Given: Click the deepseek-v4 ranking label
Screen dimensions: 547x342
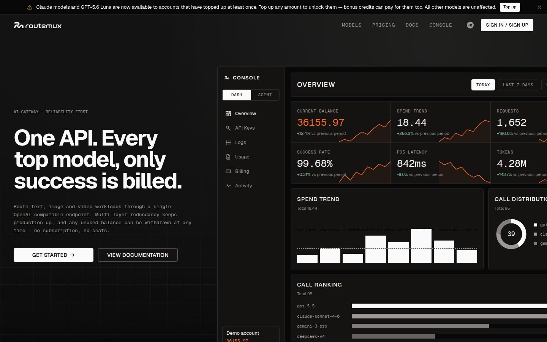Looking at the screenshot, I should pyautogui.click(x=311, y=336).
